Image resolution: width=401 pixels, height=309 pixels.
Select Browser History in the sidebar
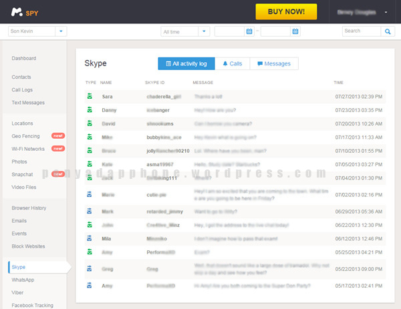(29, 208)
